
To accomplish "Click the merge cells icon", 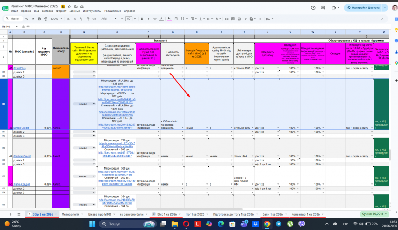I will (x=182, y=19).
